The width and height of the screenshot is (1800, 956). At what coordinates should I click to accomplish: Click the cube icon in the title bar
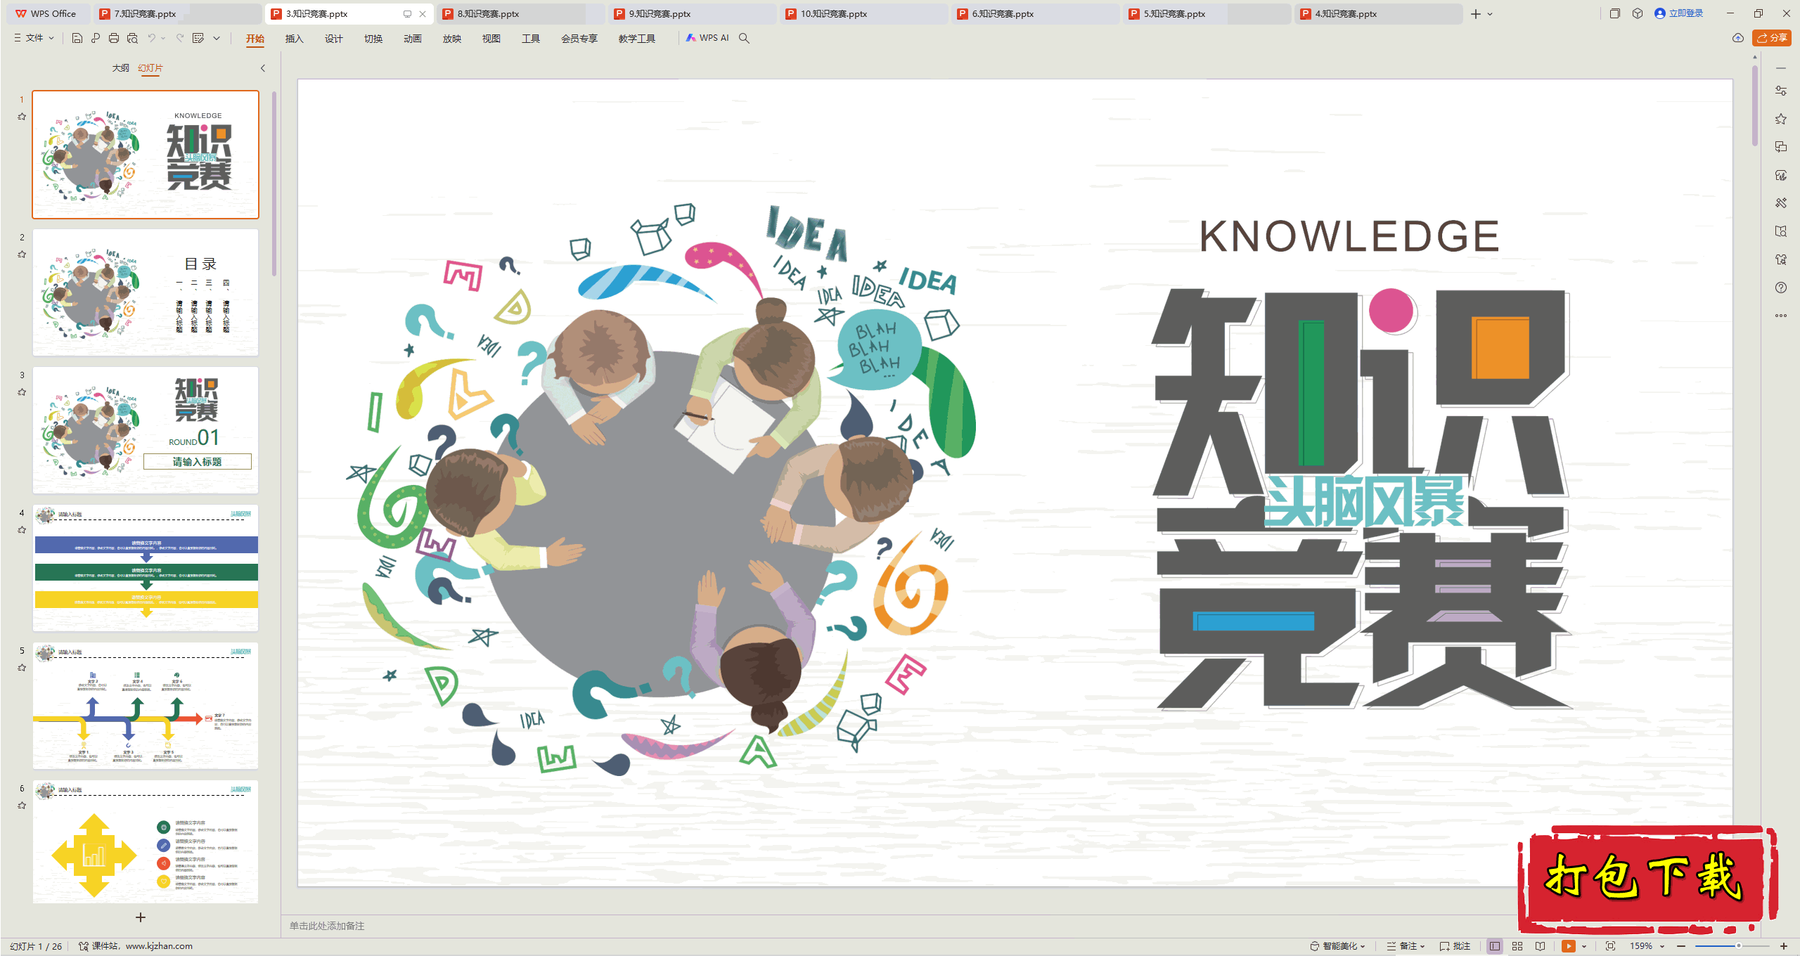pyautogui.click(x=1638, y=13)
